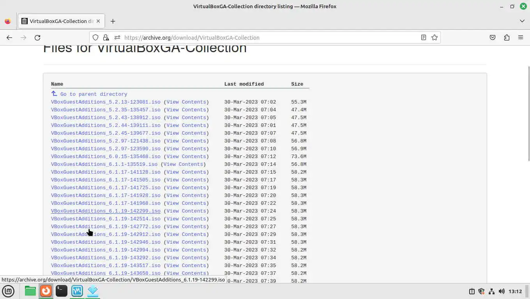
Task: Open VBoxGuestAdditions_6.1.19-142912.iso link
Action: (106, 234)
